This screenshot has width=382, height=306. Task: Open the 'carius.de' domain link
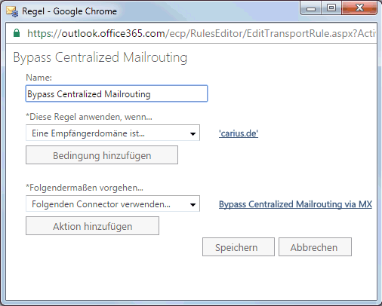(x=239, y=133)
